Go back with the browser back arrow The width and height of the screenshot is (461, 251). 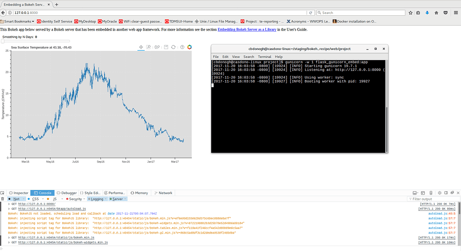(x=3, y=13)
